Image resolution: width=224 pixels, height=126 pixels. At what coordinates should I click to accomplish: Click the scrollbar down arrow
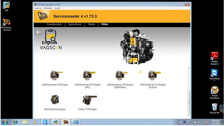coord(189,115)
